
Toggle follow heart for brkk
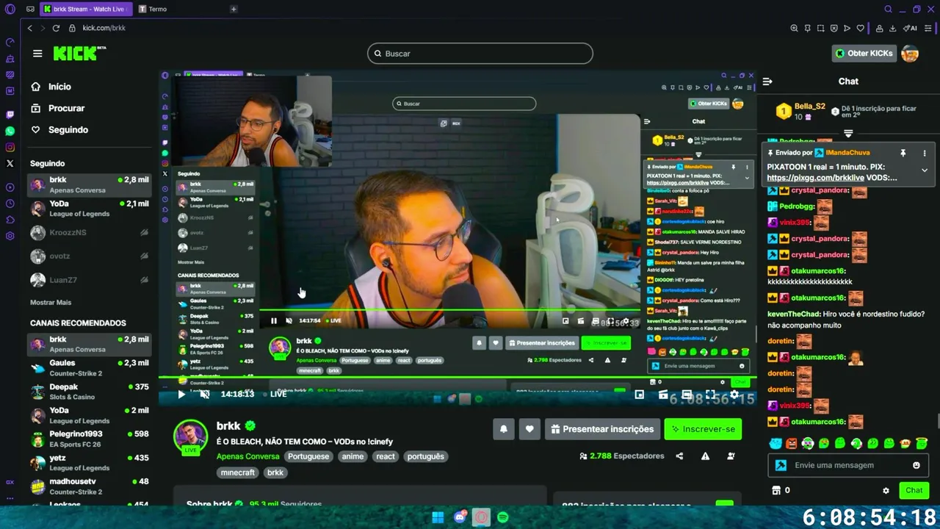pos(529,429)
